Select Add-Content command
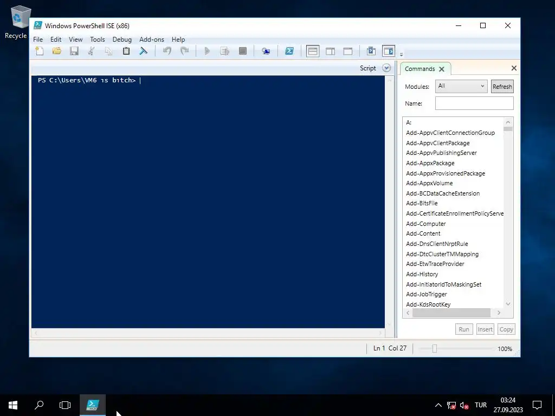This screenshot has height=416, width=555. tap(423, 233)
